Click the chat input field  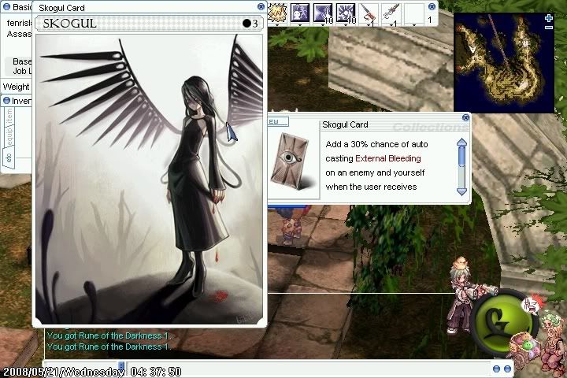(307, 369)
